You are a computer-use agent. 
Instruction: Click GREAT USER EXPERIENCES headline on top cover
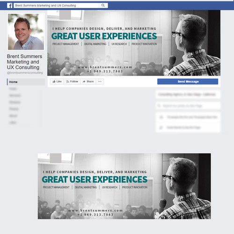coord(104,36)
